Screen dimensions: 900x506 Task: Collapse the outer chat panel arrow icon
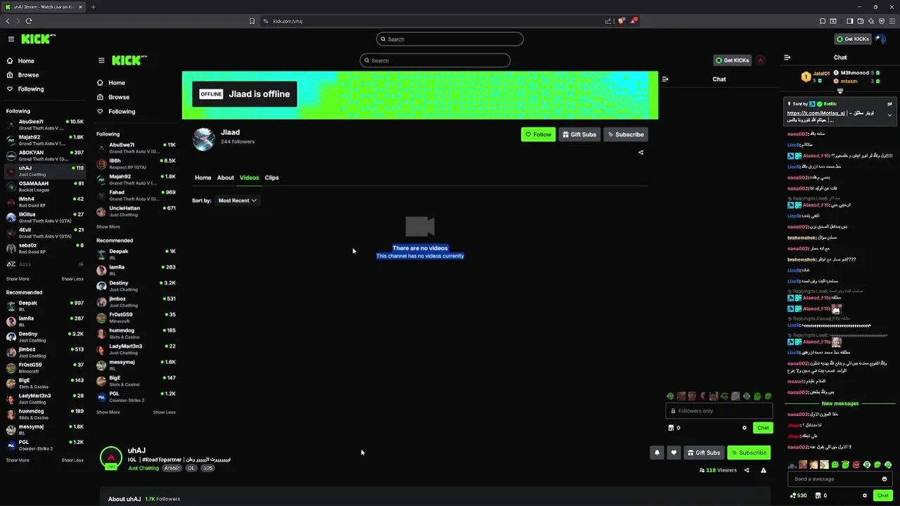pos(787,58)
